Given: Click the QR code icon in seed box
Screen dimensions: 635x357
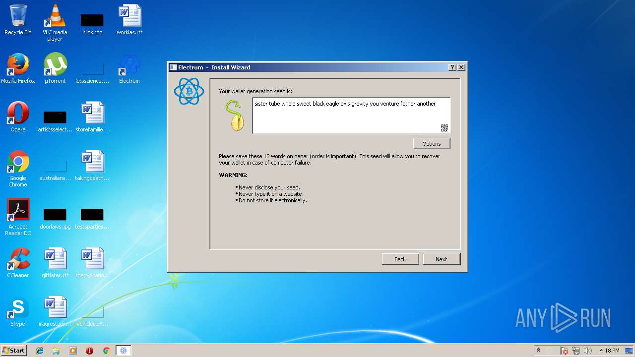Looking at the screenshot, I should pos(444,128).
